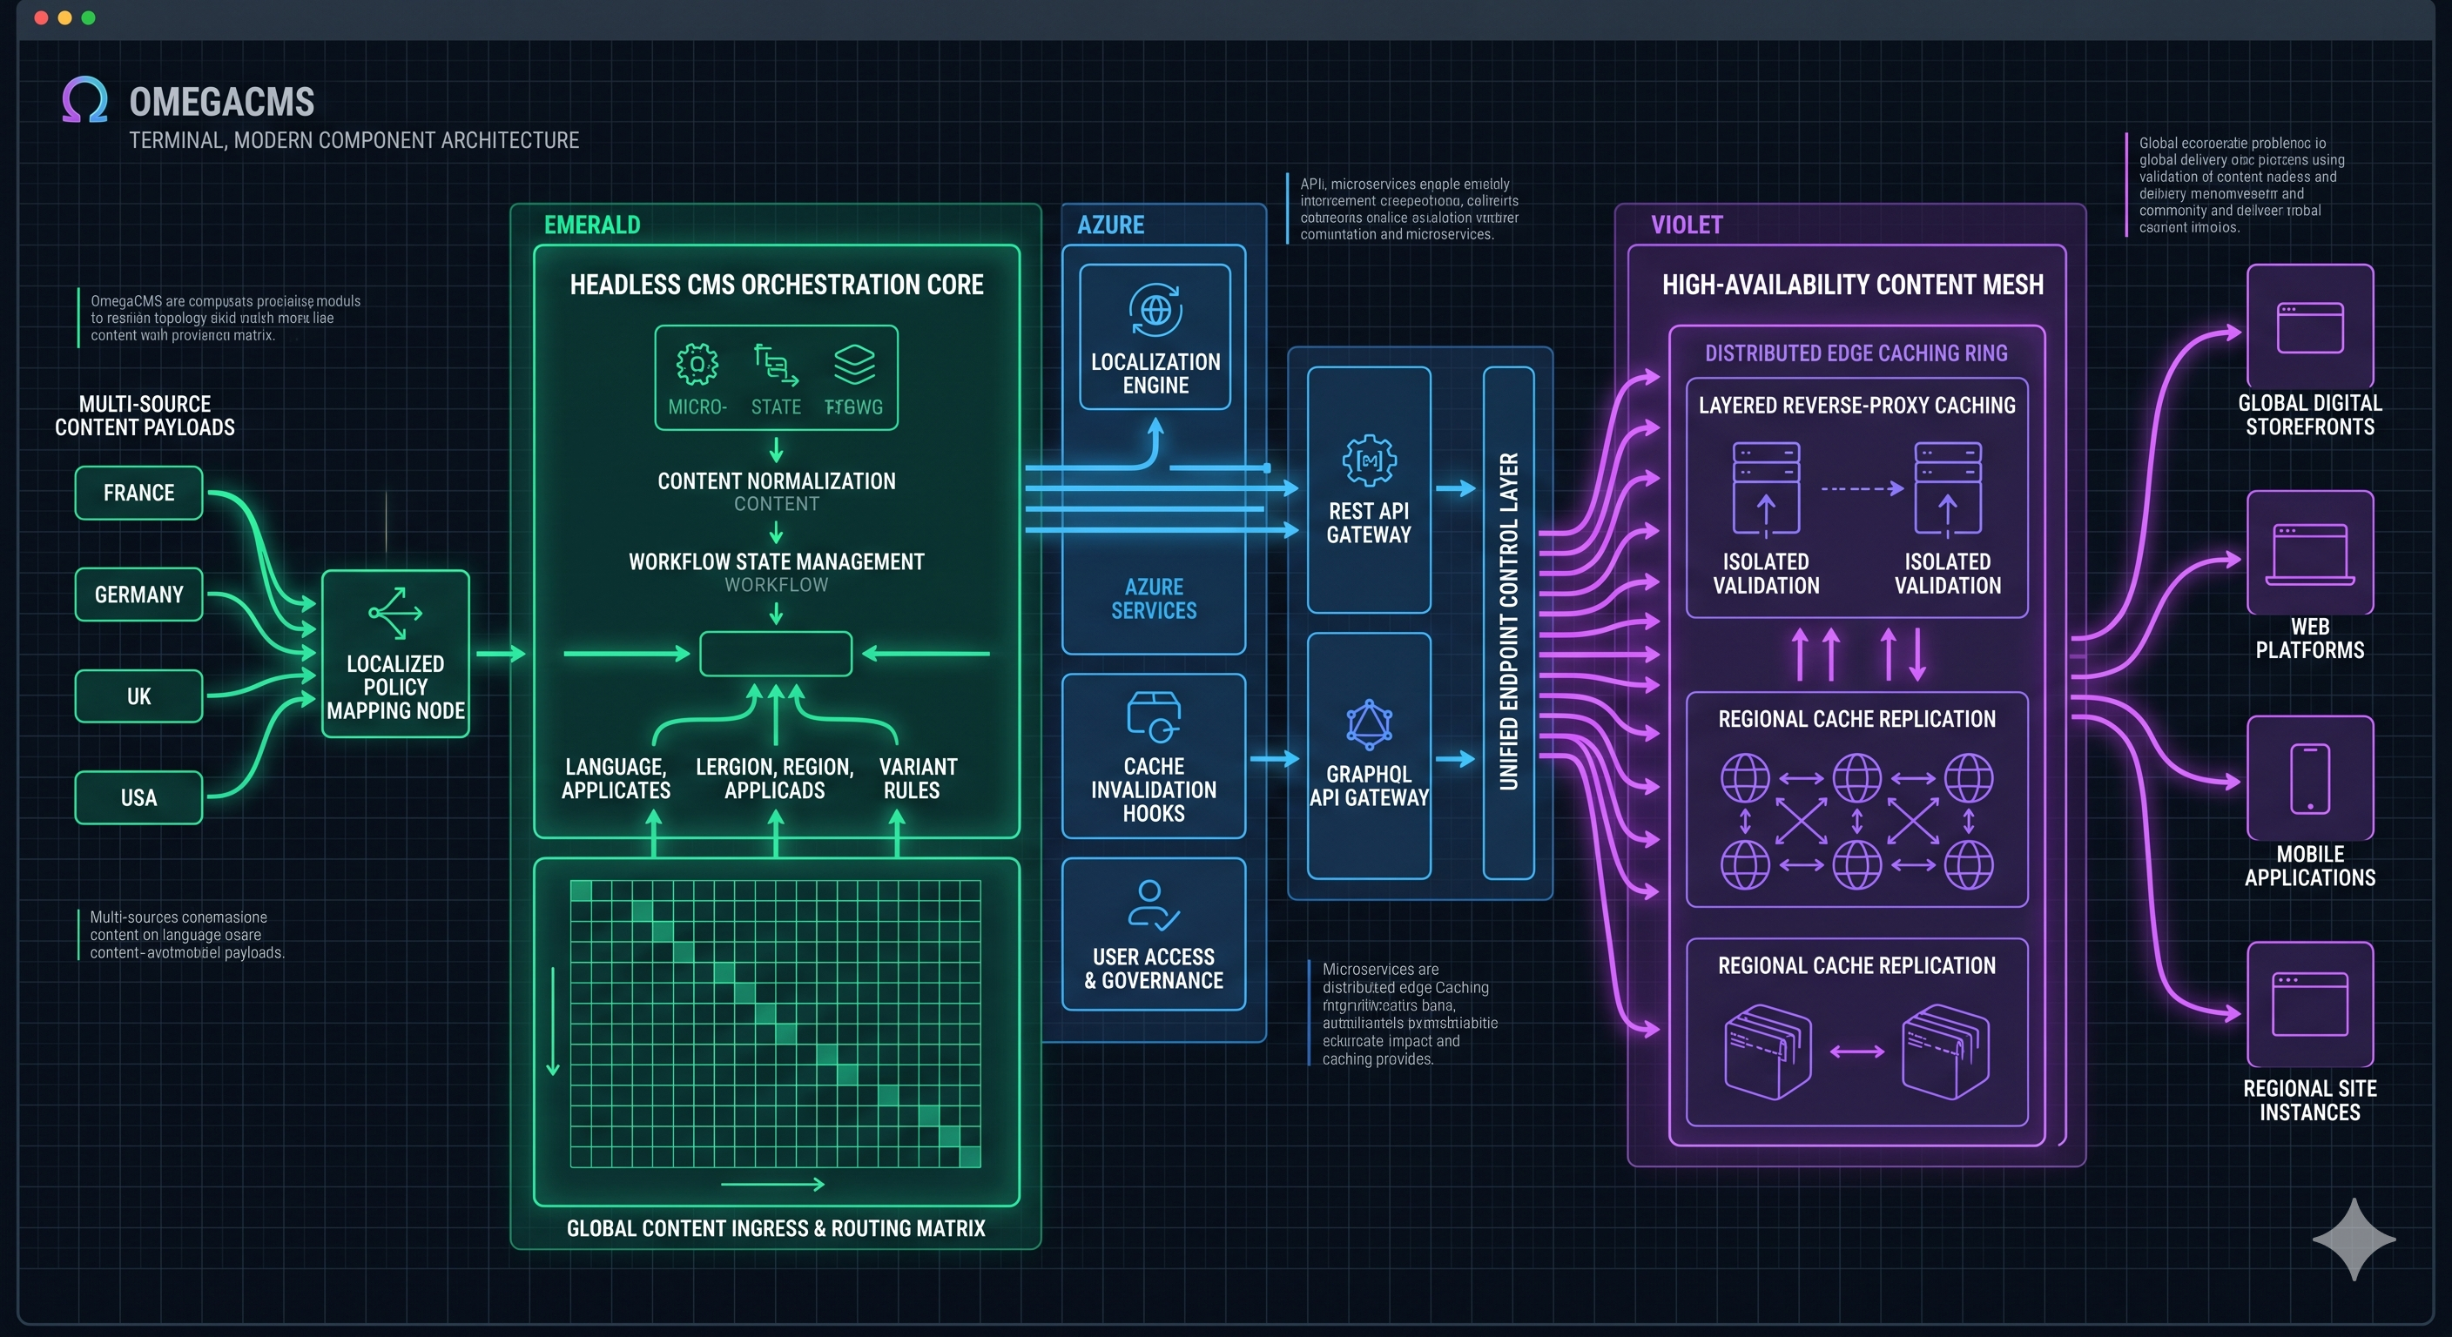Click the Azure Services block
This screenshot has width=2452, height=1337.
[x=1154, y=599]
